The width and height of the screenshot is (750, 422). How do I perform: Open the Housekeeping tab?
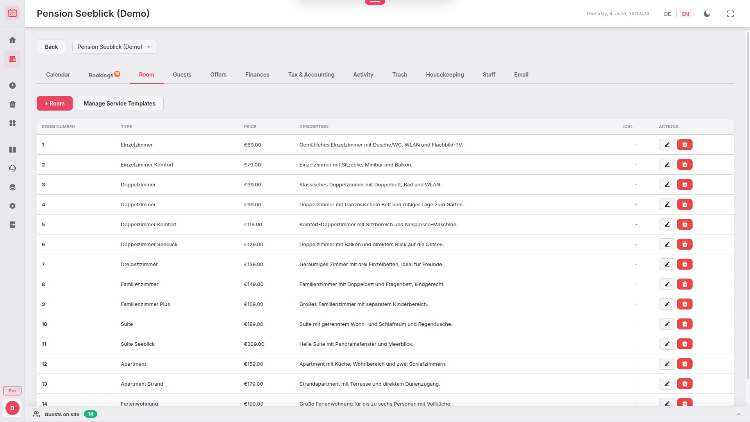coord(445,75)
